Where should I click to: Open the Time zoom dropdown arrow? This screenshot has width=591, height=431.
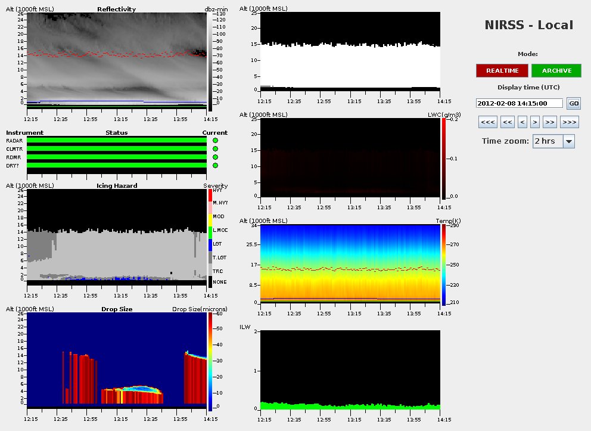click(x=568, y=141)
